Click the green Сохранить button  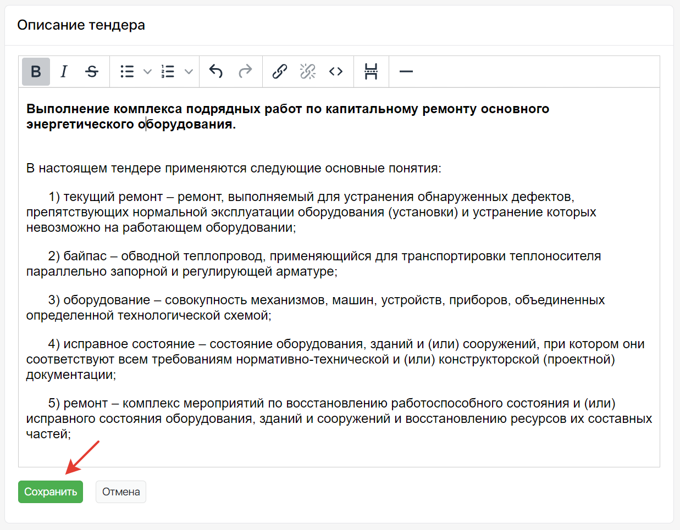click(51, 492)
